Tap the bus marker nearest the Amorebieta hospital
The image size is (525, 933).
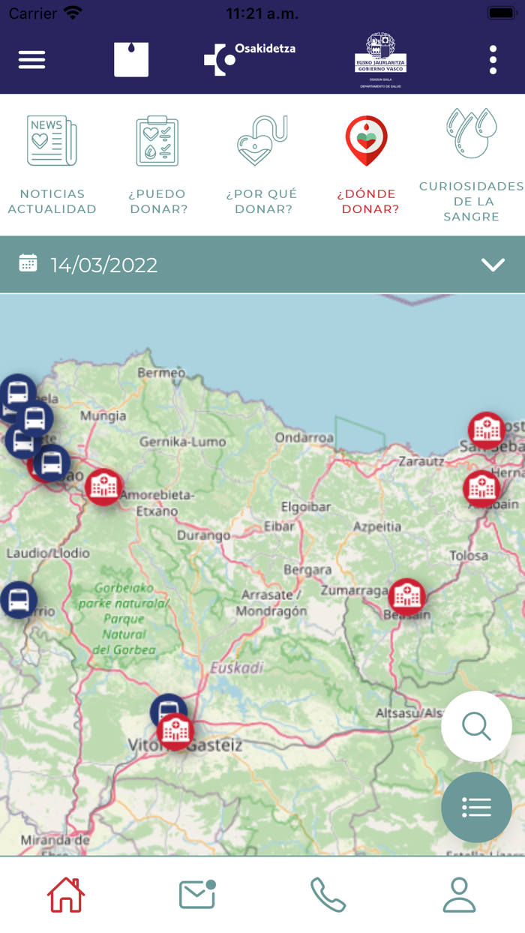(x=52, y=463)
